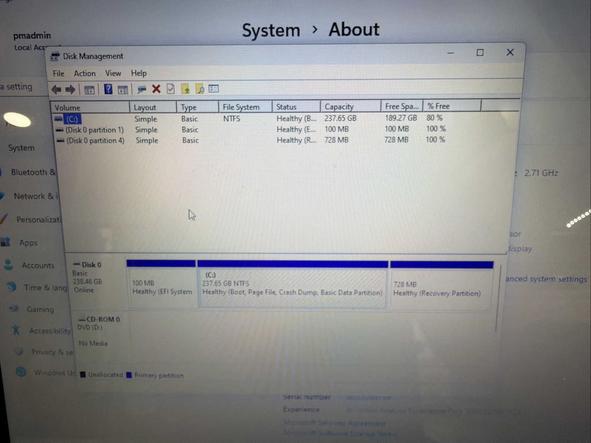Open Bluetooth & devices in Settings sidebar
Screen dimensions: 591x443
pos(33,172)
